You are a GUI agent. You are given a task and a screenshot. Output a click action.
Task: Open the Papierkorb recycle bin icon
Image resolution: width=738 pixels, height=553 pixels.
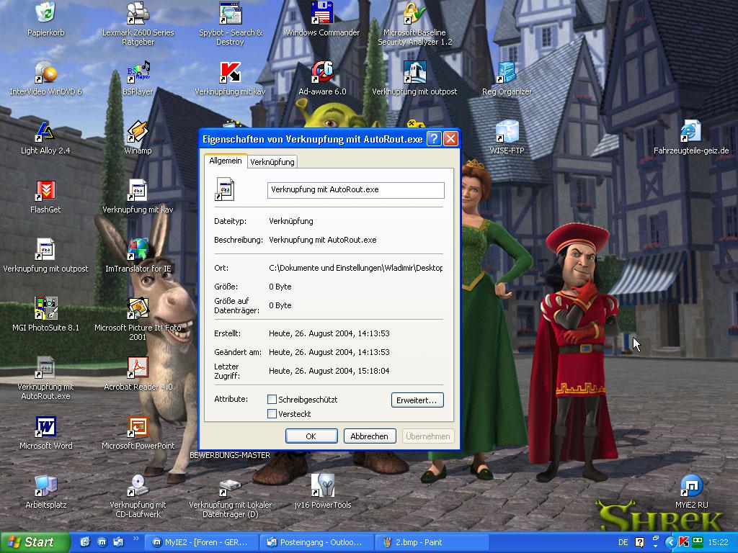pyautogui.click(x=45, y=13)
